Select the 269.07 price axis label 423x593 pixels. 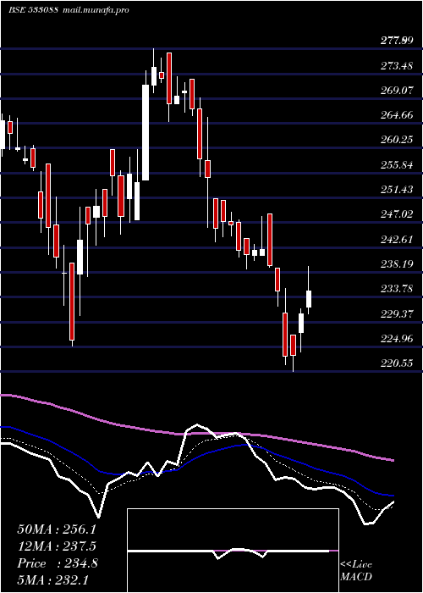(397, 91)
